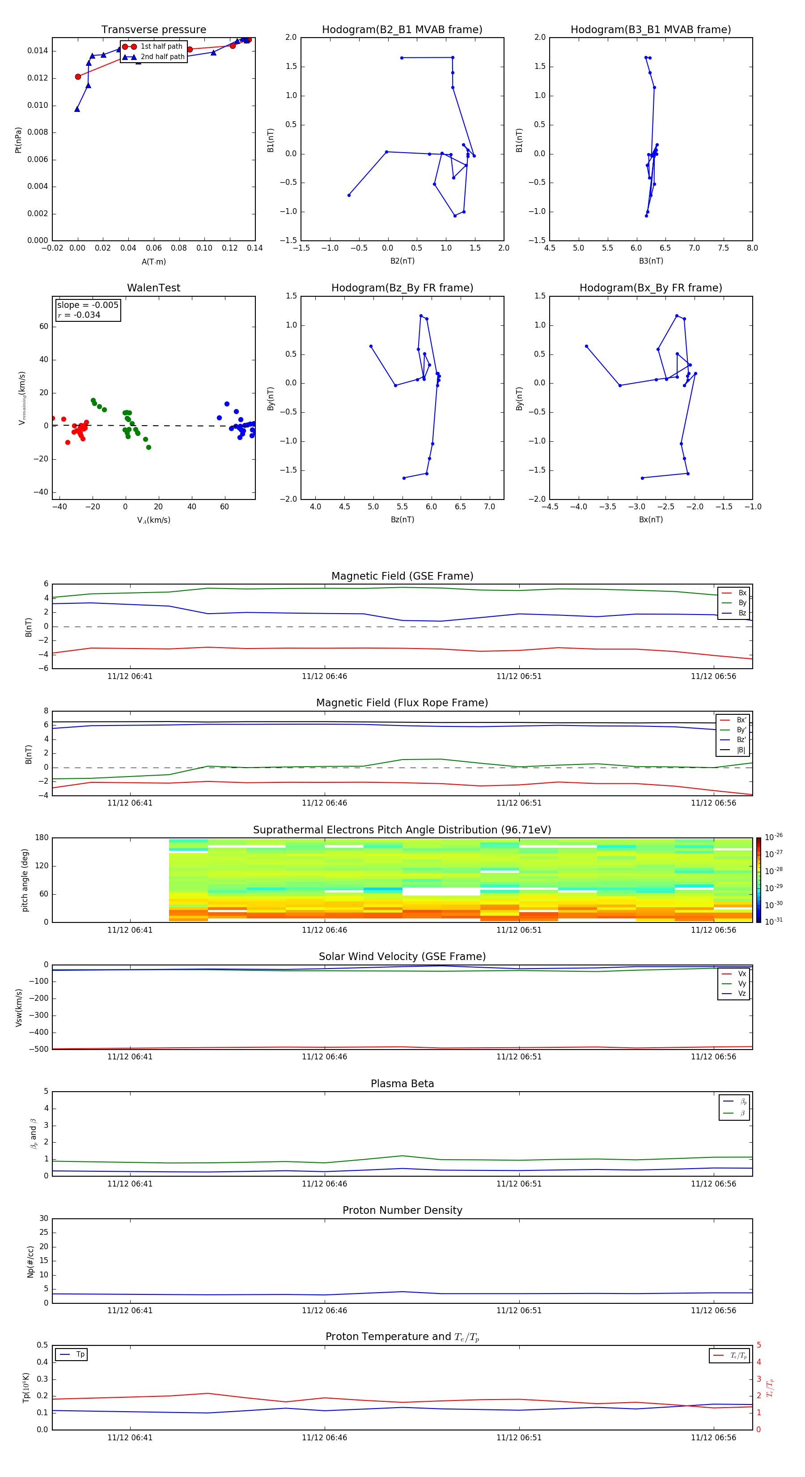Image resolution: width=805 pixels, height=1477 pixels.
Task: Click the 'Hodogram(B2_B1 MVAB frame)' title
Action: click(402, 29)
